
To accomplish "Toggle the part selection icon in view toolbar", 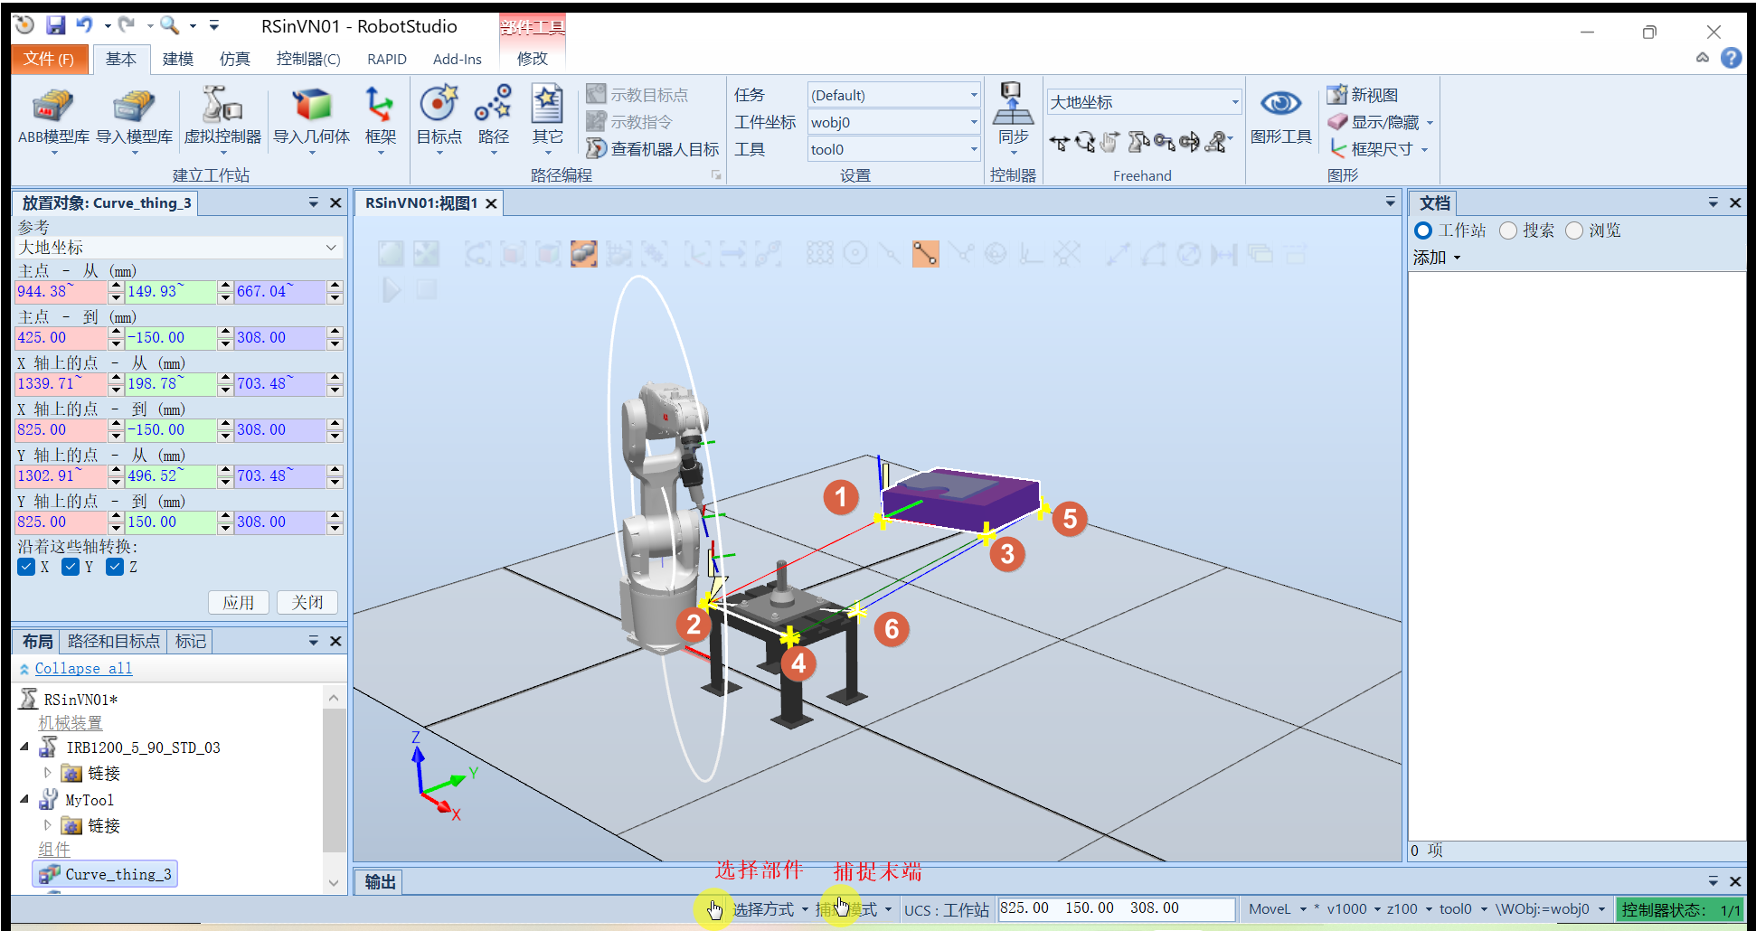I will coord(584,254).
